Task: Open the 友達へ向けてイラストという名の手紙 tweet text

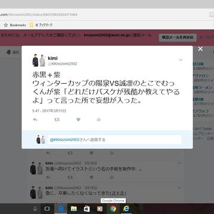Action: coord(94,169)
